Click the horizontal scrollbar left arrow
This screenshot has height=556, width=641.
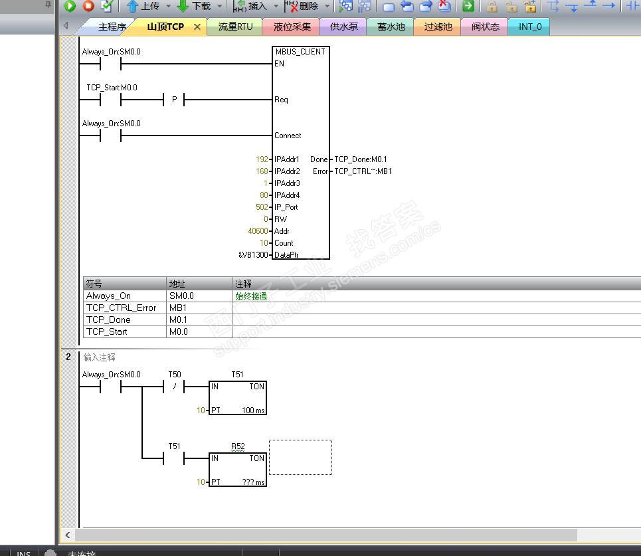(x=68, y=535)
